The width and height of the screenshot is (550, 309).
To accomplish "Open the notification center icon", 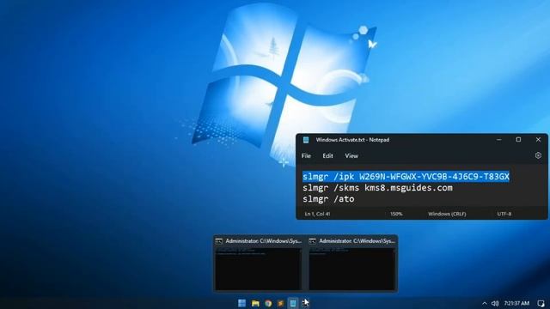I will (541, 303).
